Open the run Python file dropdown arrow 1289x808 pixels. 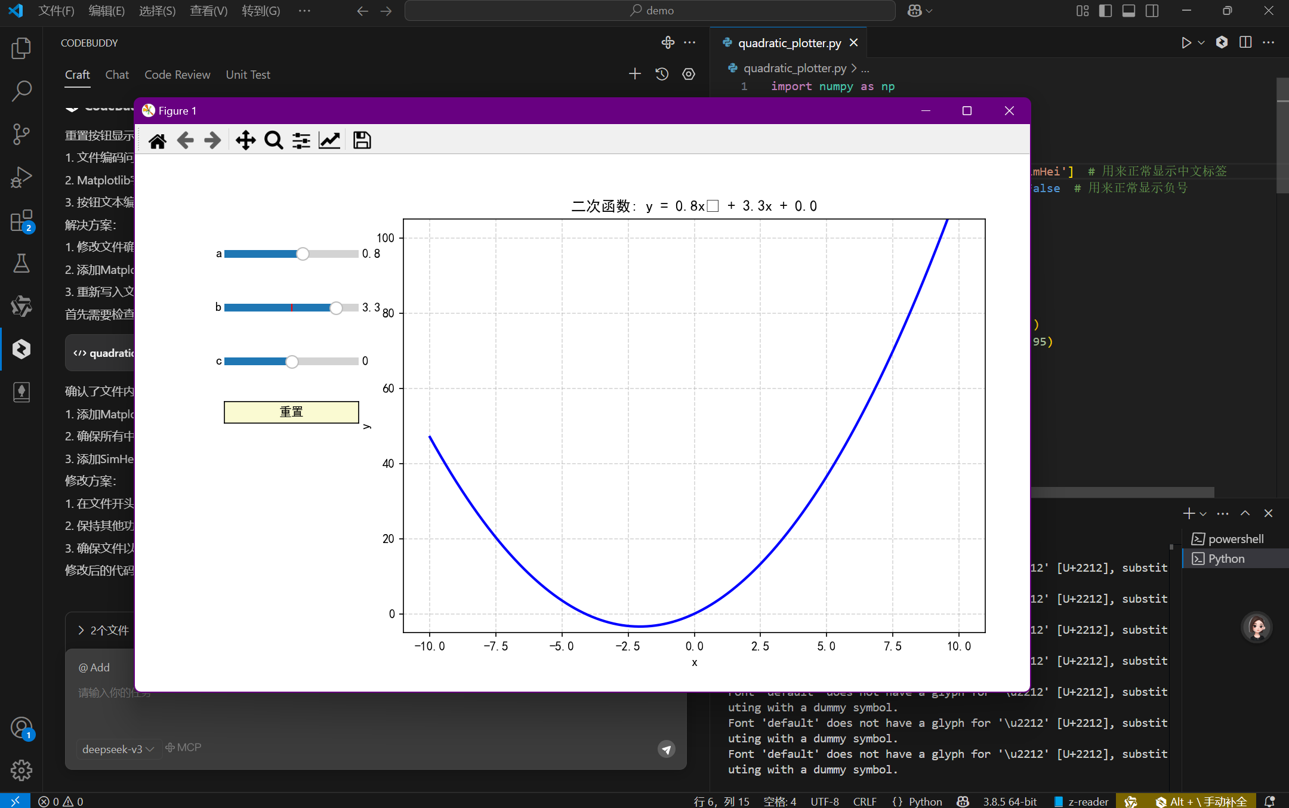(1201, 43)
